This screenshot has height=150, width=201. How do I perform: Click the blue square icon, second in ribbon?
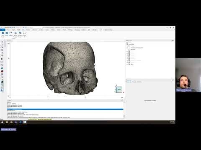7,33
